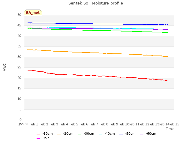Click the cyan -40cm legend swatch

tap(100, 134)
